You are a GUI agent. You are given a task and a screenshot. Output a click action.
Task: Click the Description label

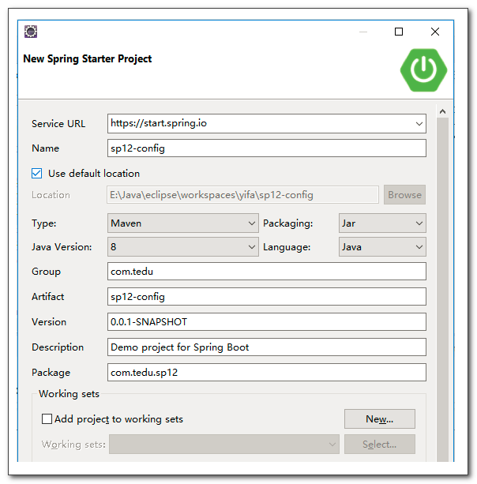(58, 347)
